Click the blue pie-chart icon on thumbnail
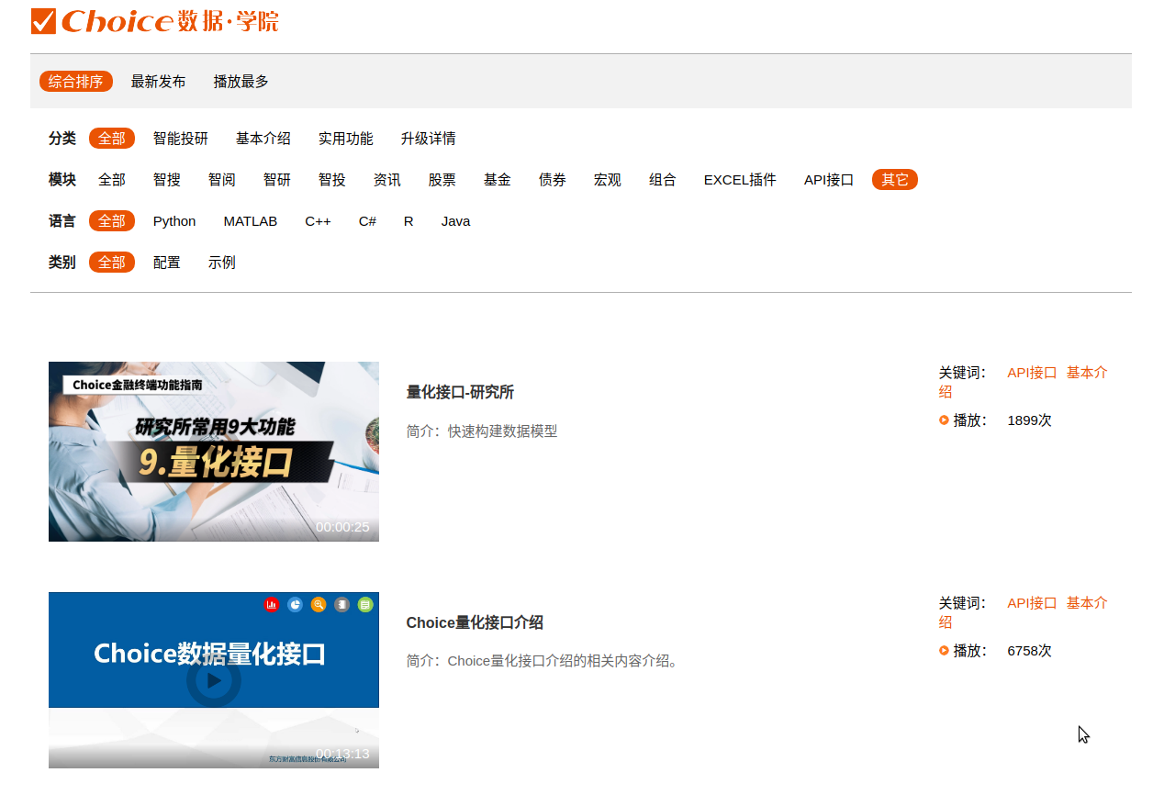The width and height of the screenshot is (1175, 795). (295, 604)
